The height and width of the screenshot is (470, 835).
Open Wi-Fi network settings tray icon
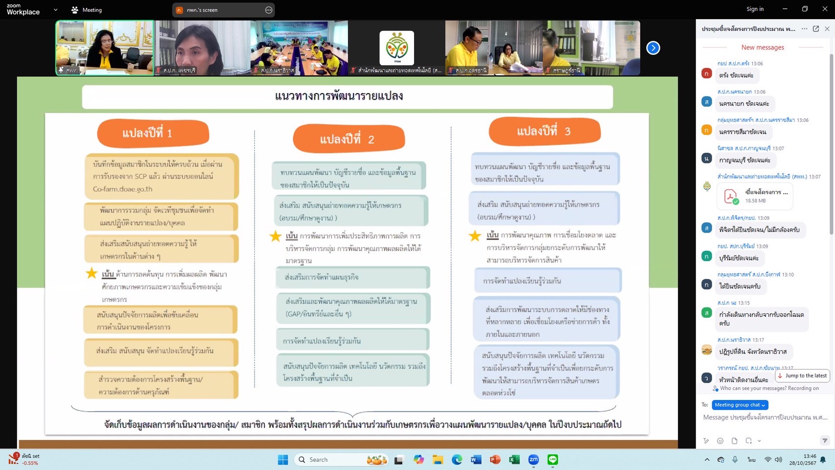point(767,460)
